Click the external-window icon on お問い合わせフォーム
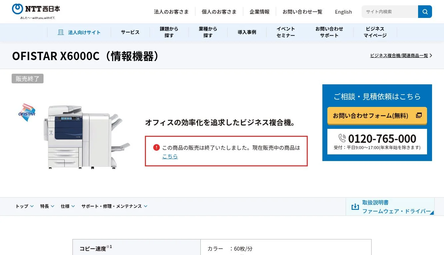Viewport: 444px width, 255px height. 419,115
